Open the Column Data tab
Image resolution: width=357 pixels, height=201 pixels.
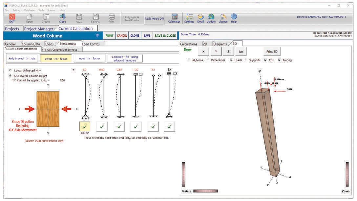click(x=31, y=44)
